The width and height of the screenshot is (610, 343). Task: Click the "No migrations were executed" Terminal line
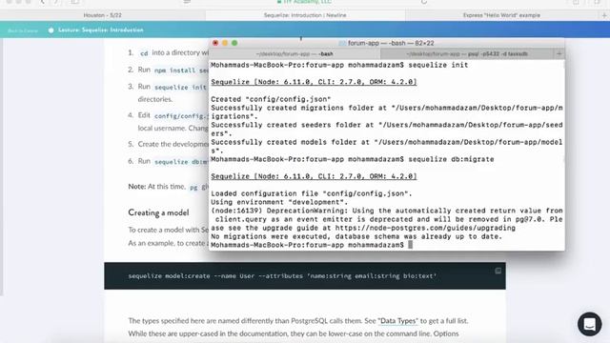pyautogui.click(x=356, y=236)
